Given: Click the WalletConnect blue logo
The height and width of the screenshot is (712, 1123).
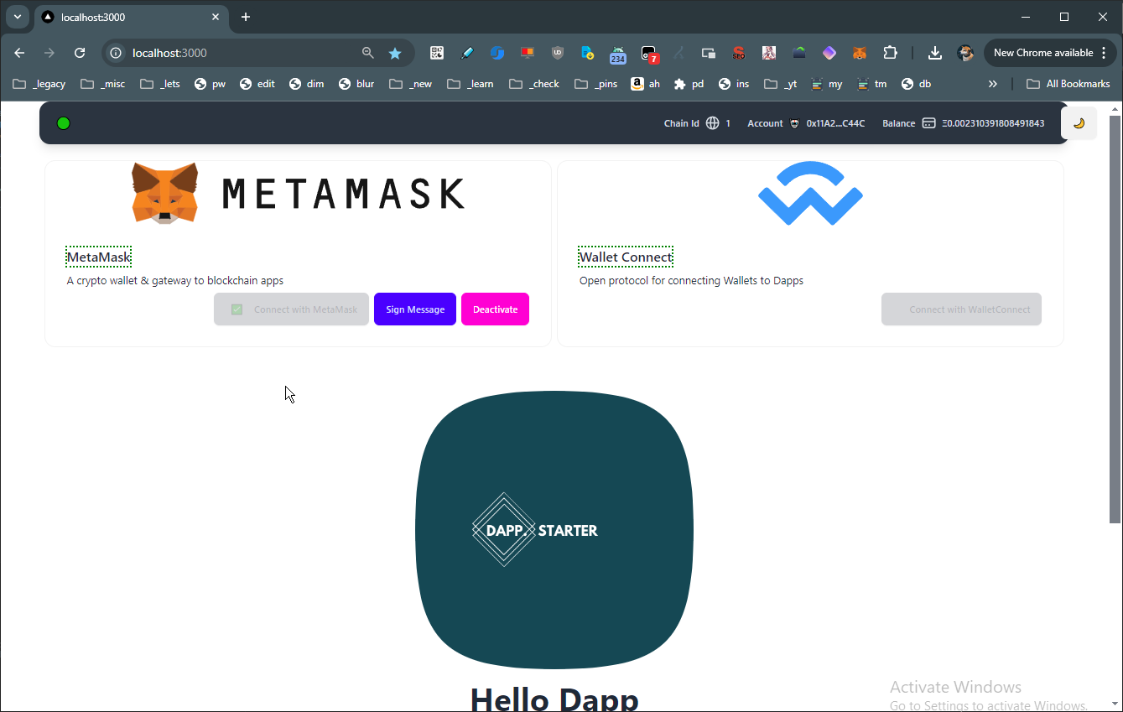Looking at the screenshot, I should [x=810, y=193].
